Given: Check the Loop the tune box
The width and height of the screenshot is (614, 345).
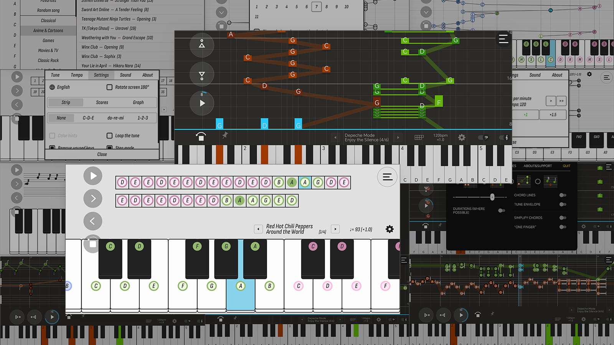Looking at the screenshot, I should [x=109, y=135].
